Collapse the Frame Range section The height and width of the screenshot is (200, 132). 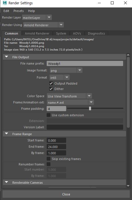6,134
